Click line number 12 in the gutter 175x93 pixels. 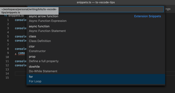click(7, 65)
